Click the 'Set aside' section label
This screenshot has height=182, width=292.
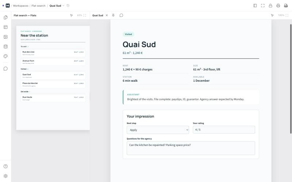click(24, 92)
